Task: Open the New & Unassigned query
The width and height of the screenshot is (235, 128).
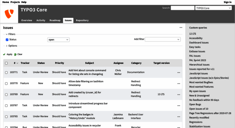Action: pos(199,96)
